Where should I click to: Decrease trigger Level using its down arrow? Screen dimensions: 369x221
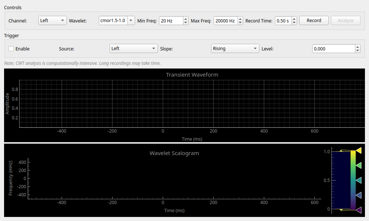click(357, 50)
